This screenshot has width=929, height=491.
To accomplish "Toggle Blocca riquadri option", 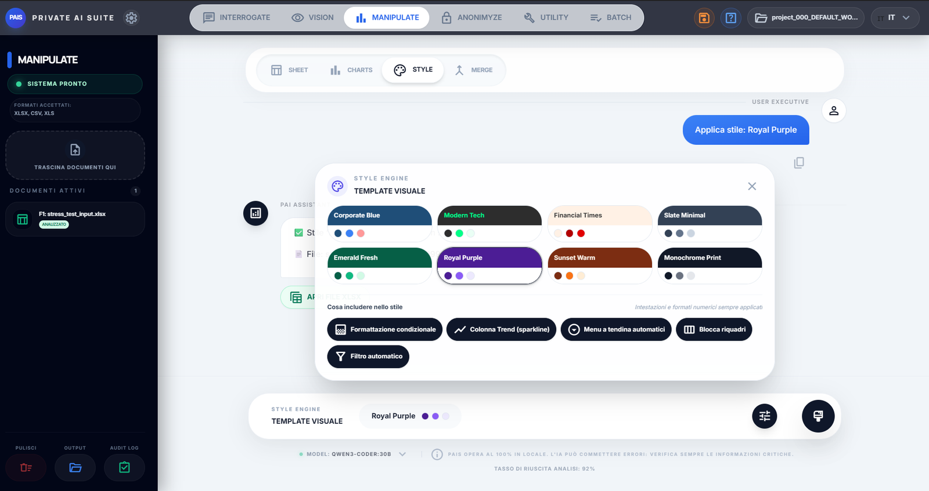I will click(x=714, y=329).
